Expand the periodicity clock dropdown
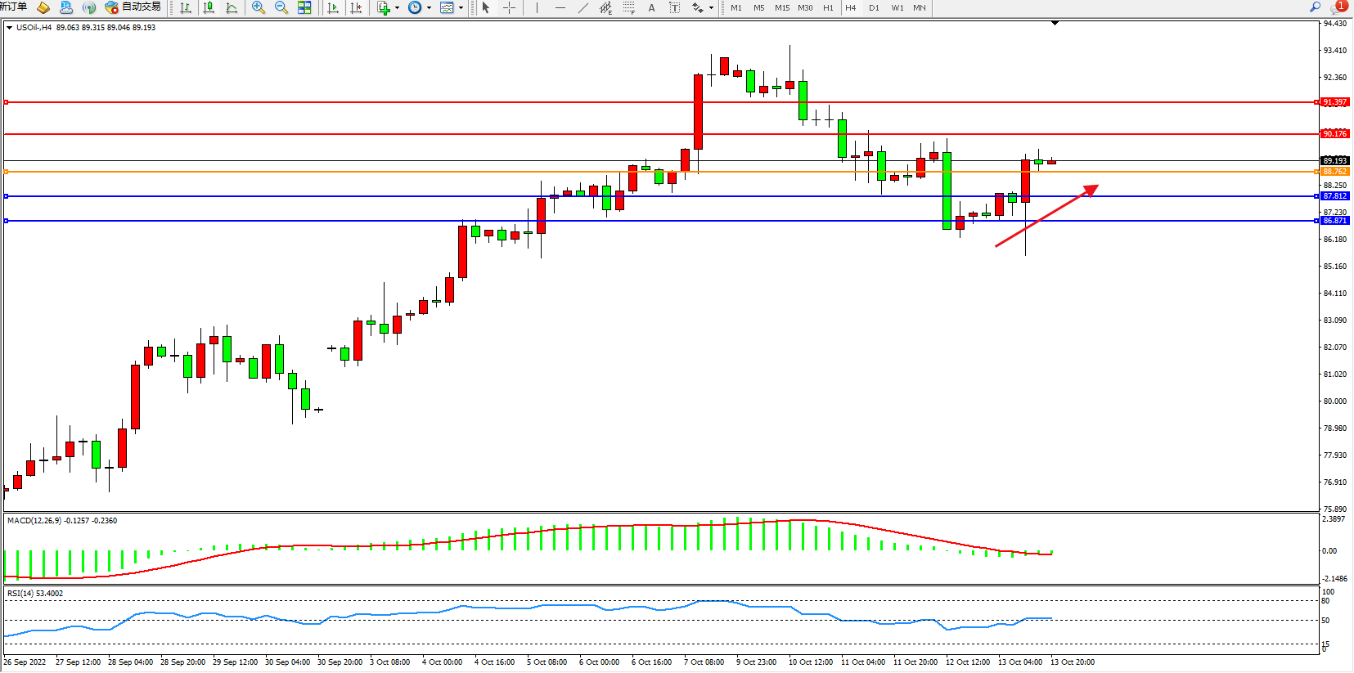Viewport: 1354px width, 673px height. (429, 8)
